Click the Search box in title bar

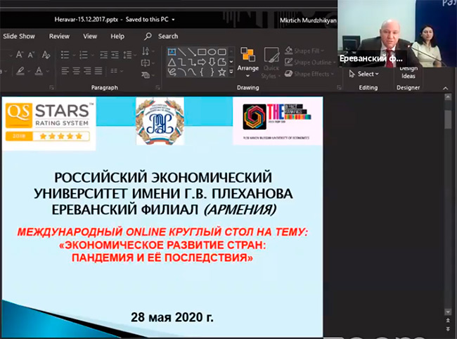tap(161, 36)
